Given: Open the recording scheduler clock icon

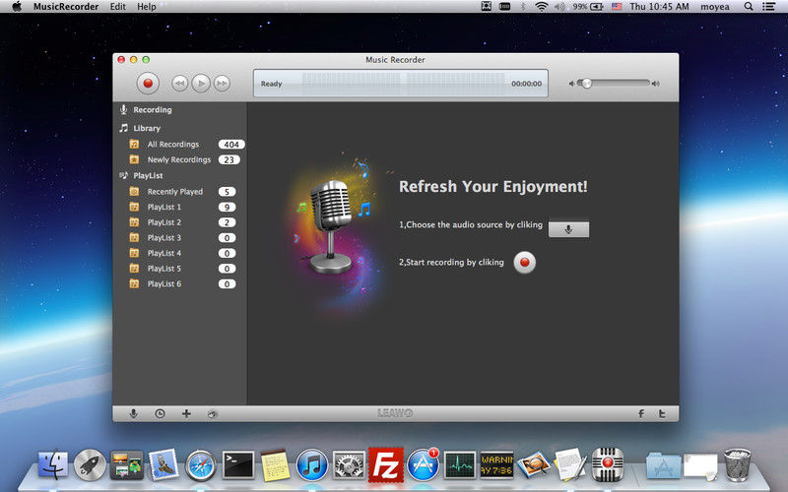Looking at the screenshot, I should pos(160,413).
